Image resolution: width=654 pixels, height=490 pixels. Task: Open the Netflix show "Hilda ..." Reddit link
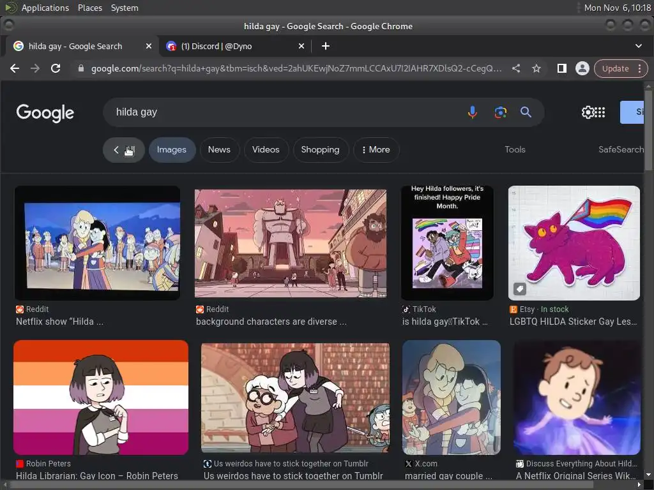(59, 322)
